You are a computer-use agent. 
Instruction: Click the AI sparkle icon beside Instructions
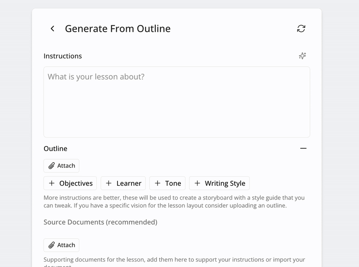pyautogui.click(x=302, y=56)
